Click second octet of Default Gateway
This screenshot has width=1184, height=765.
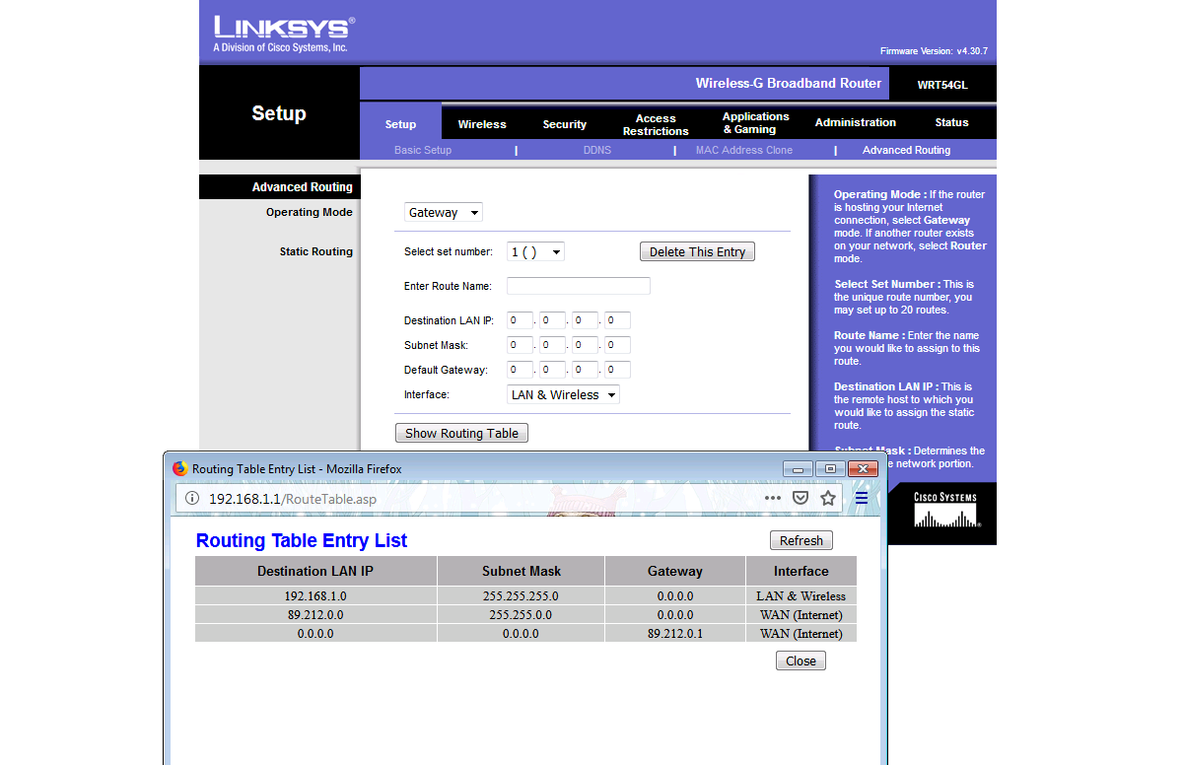click(x=552, y=370)
